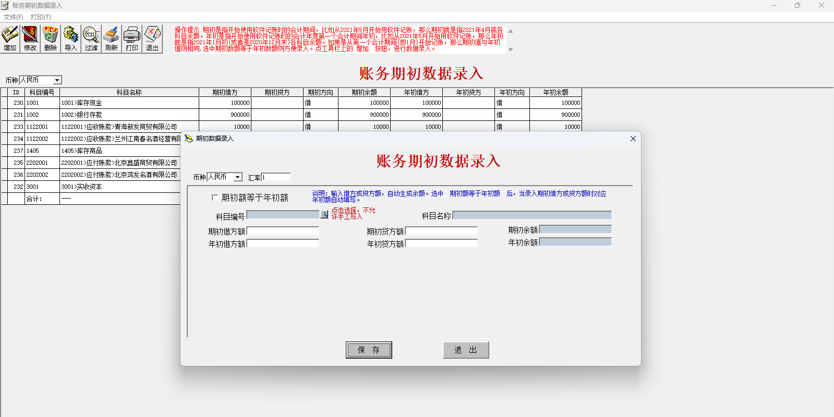This screenshot has height=417, width=834.
Task: Click the 导入 (Import) toolbar icon
Action: click(x=71, y=39)
